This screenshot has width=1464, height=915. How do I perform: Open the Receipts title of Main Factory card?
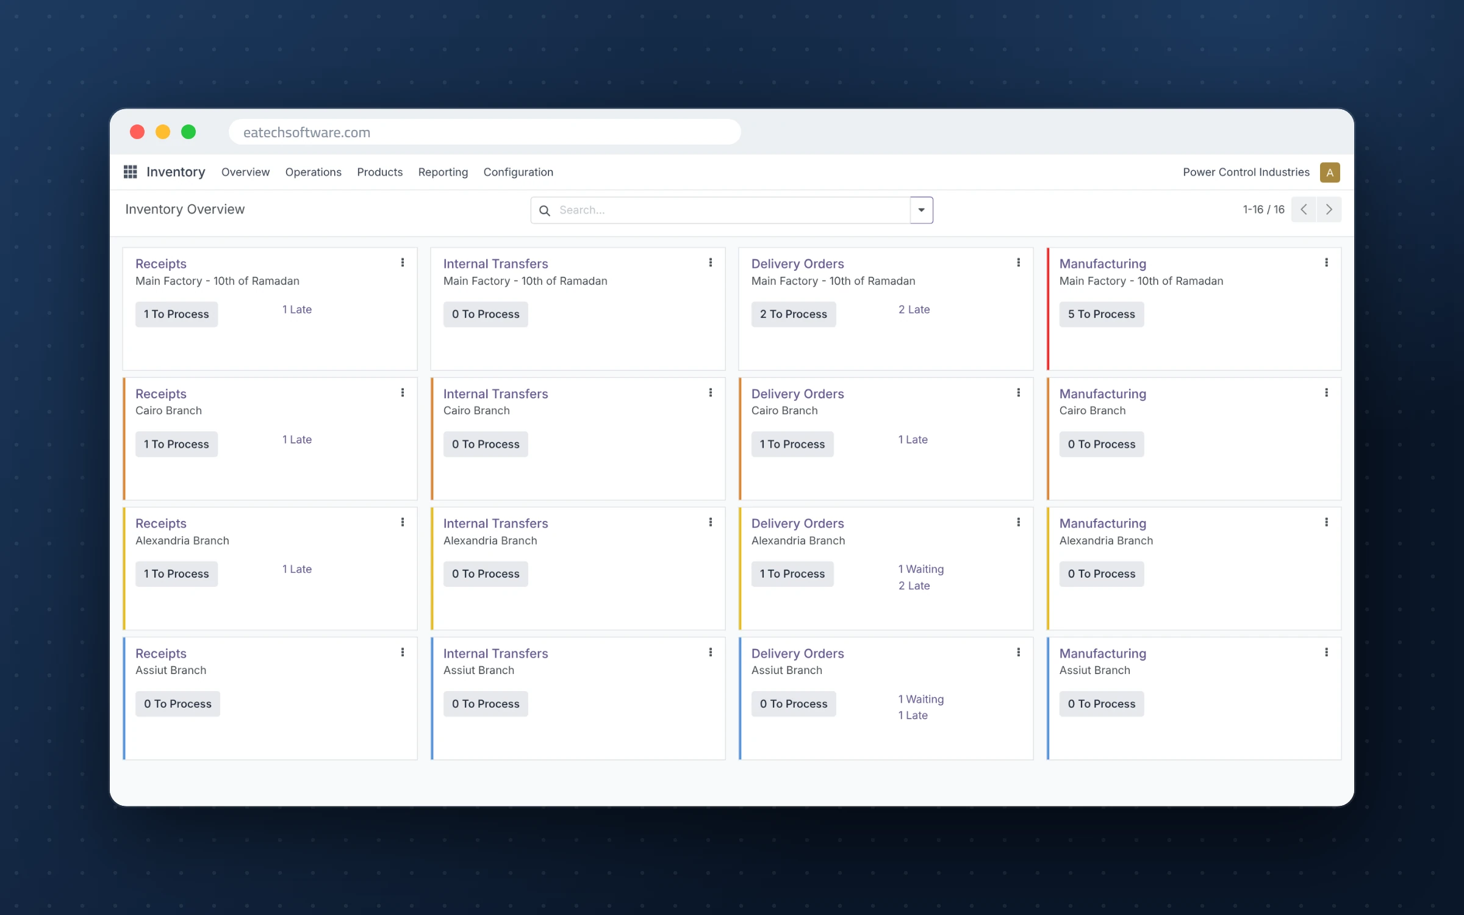click(x=161, y=264)
